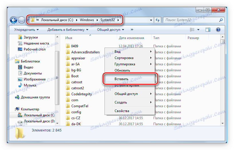
Task: Click the Документы library icon
Action: tap(20, 73)
